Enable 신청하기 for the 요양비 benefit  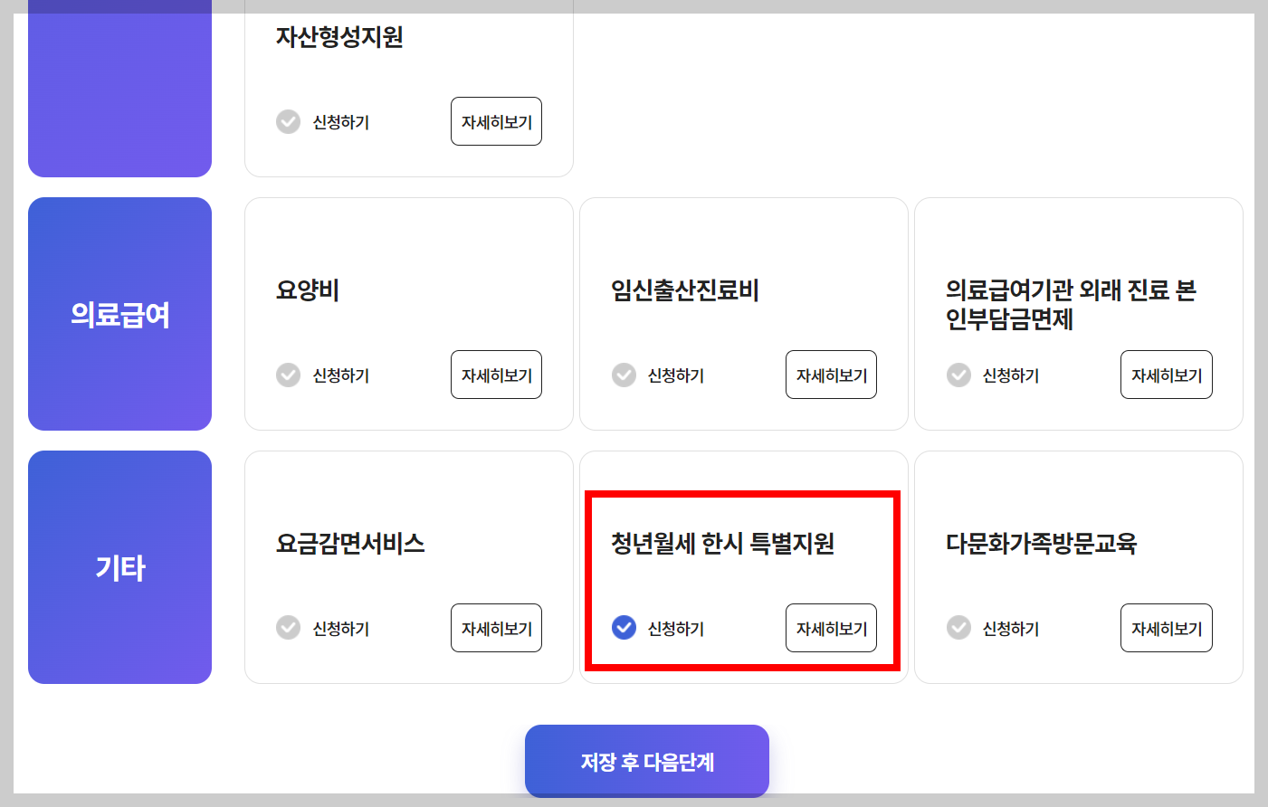(x=288, y=375)
